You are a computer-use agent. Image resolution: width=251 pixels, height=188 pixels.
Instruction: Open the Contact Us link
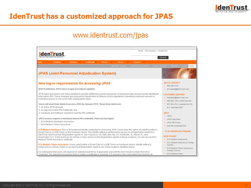tap(163, 51)
